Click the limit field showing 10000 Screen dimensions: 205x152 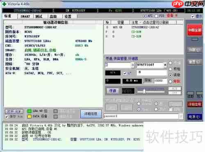coord(160,81)
